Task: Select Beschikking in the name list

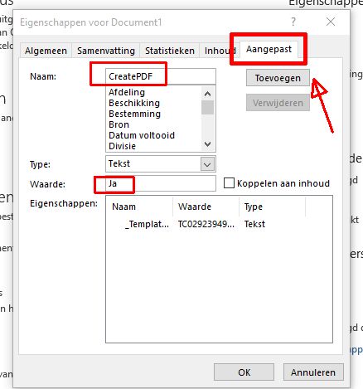Action: click(x=134, y=103)
